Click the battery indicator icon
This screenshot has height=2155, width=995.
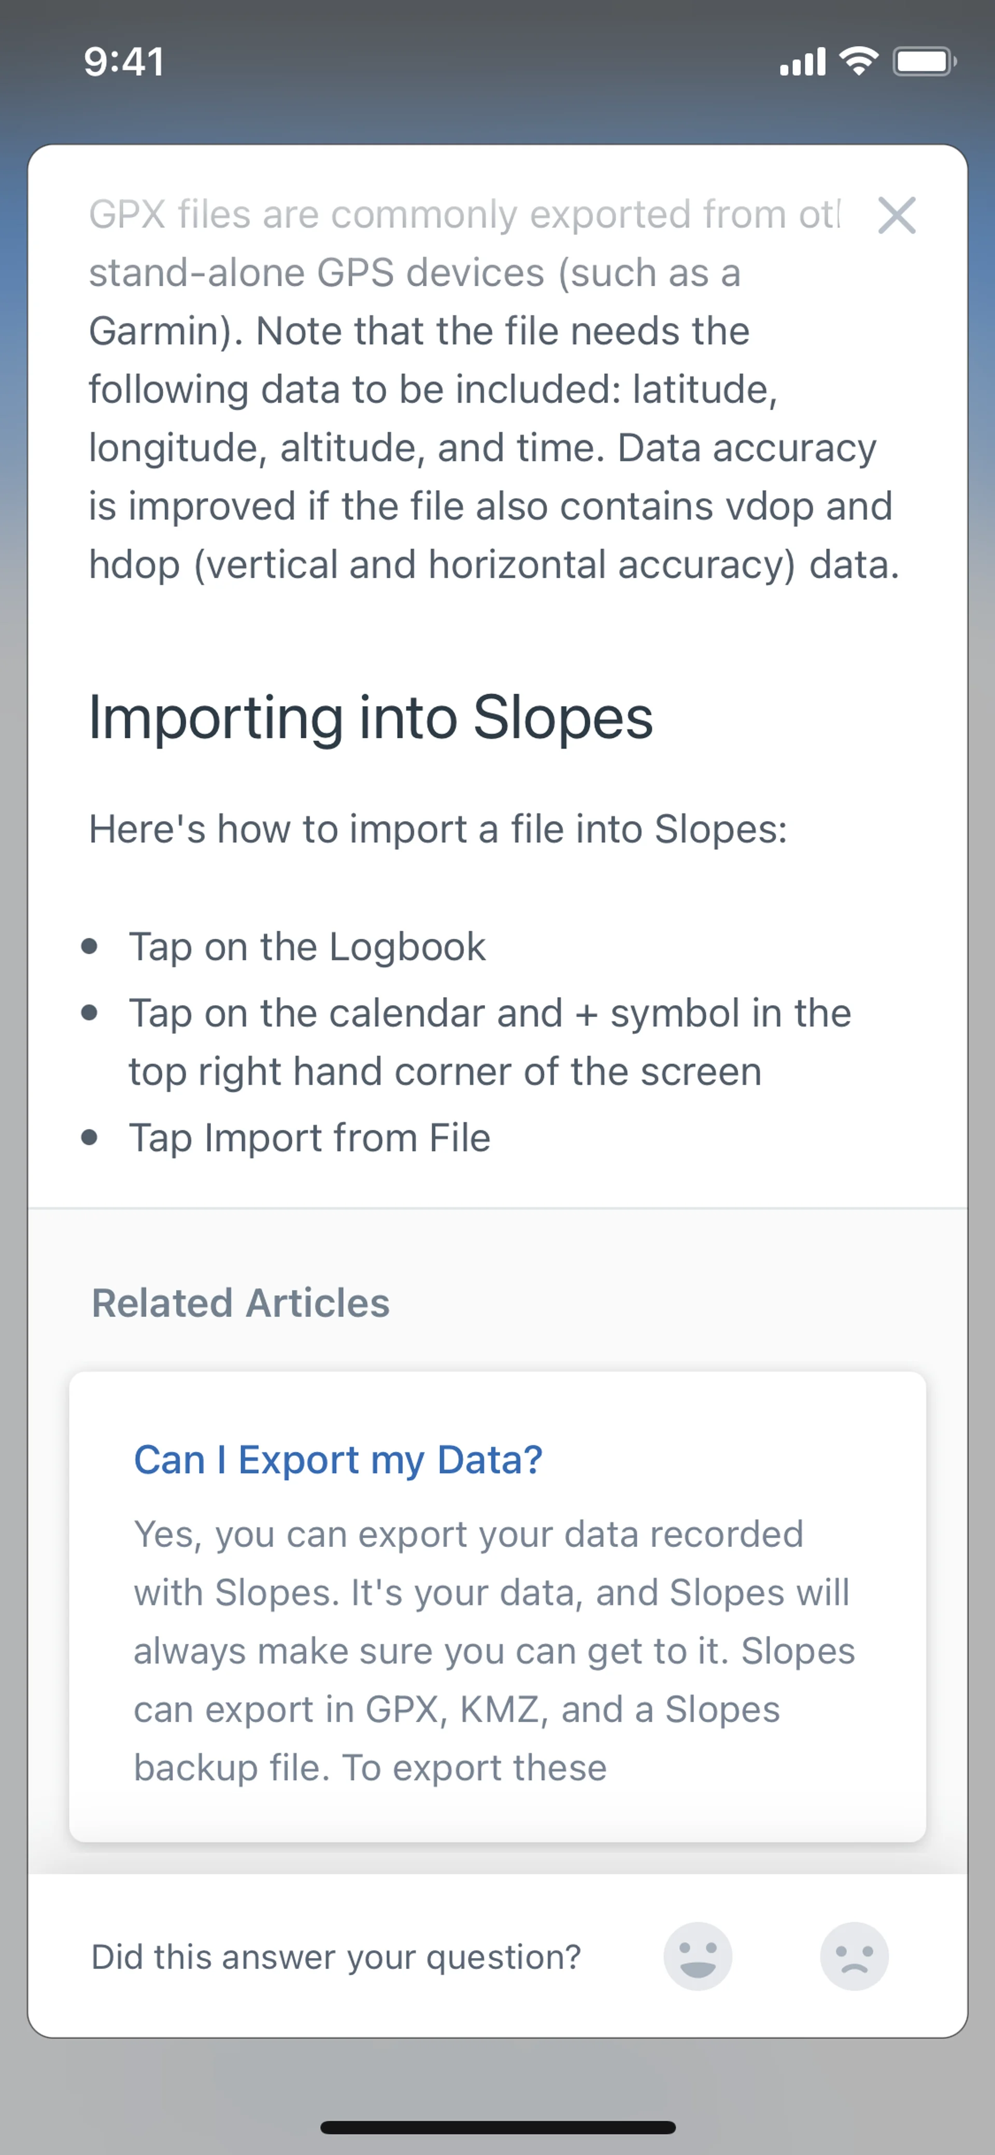pyautogui.click(x=924, y=62)
